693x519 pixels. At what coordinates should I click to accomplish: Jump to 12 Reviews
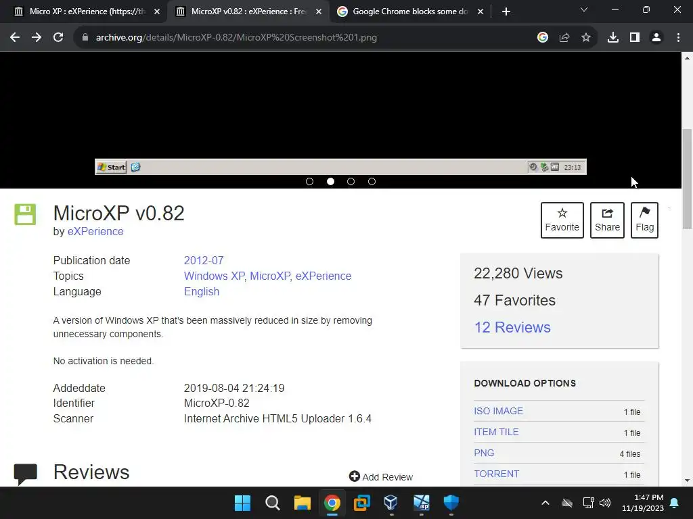(x=512, y=328)
